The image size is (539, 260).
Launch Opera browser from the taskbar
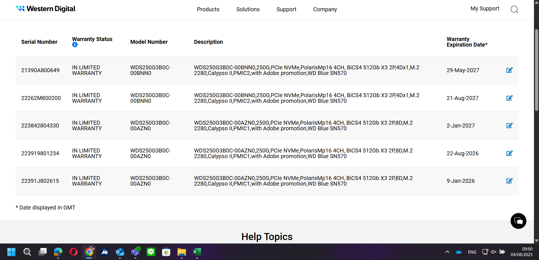coord(74,252)
